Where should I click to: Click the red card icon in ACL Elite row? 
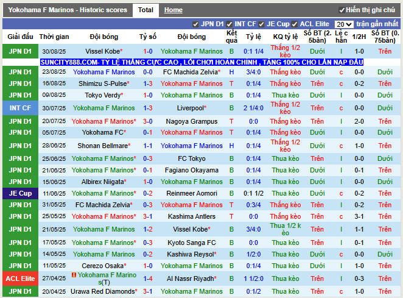pyautogui.click(x=74, y=275)
